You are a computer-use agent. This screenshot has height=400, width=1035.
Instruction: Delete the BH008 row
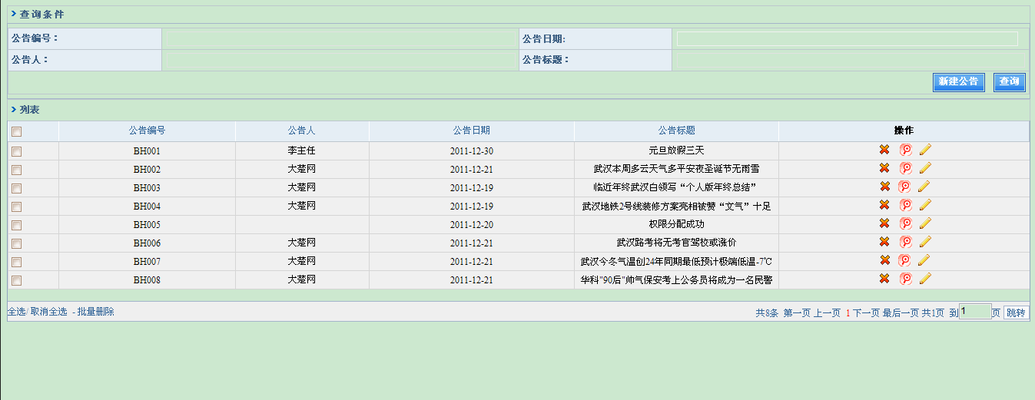(x=884, y=279)
